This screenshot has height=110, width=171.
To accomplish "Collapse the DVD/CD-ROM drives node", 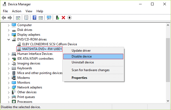I will click(9, 39).
